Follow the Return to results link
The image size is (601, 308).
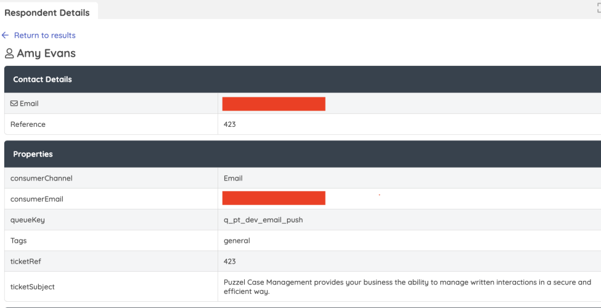44,35
